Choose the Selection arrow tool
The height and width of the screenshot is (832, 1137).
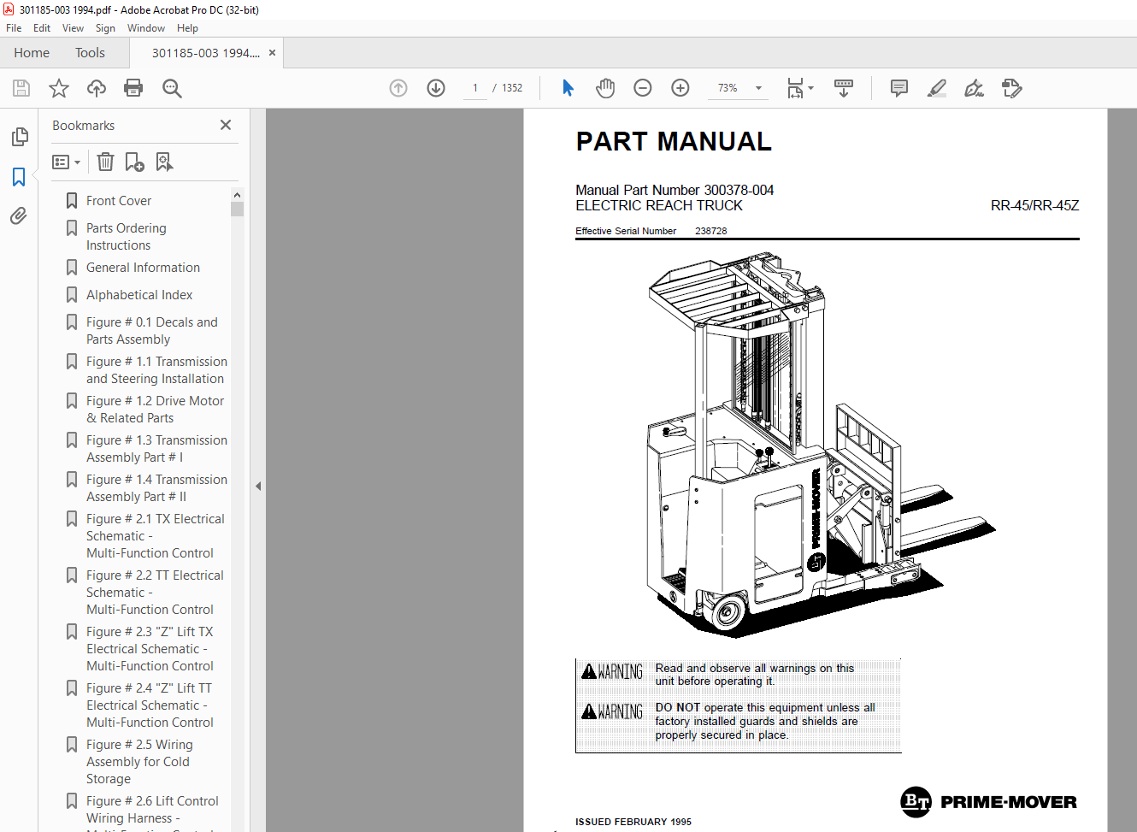pyautogui.click(x=568, y=88)
